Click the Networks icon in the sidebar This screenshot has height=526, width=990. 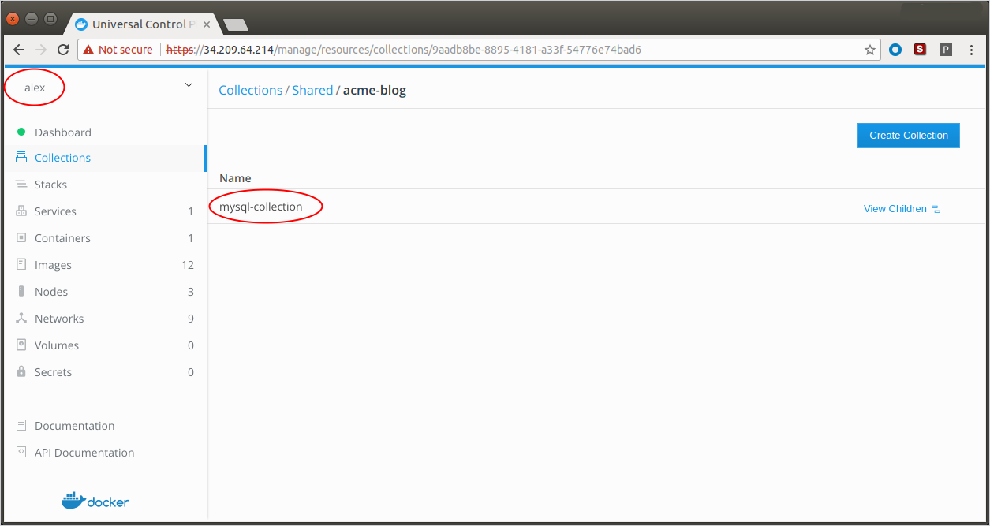click(21, 319)
